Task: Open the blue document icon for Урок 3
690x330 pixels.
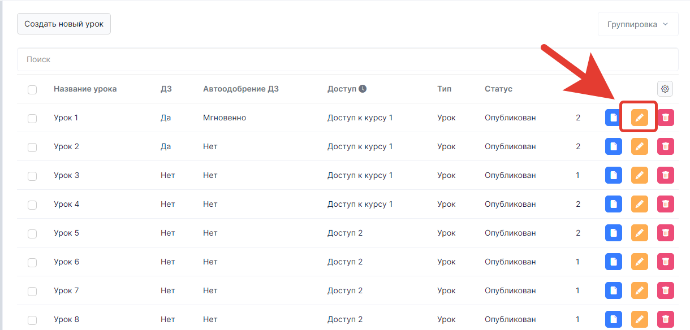Action: pyautogui.click(x=614, y=175)
